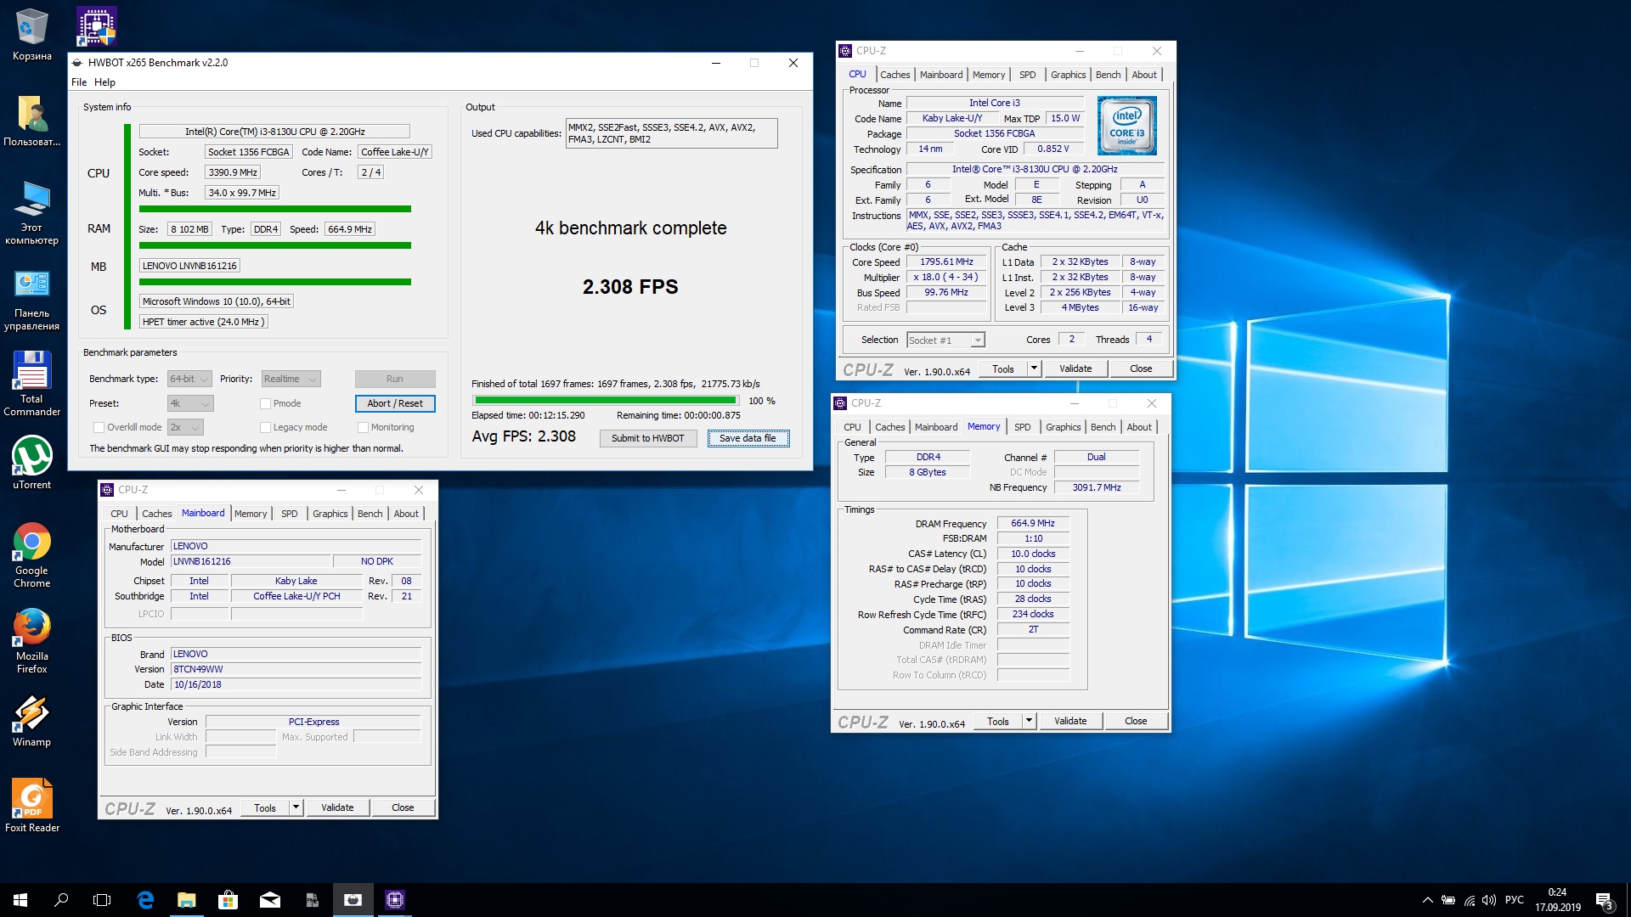
Task: Open the CPU-Z shortcut icon on desktop
Action: point(96,26)
